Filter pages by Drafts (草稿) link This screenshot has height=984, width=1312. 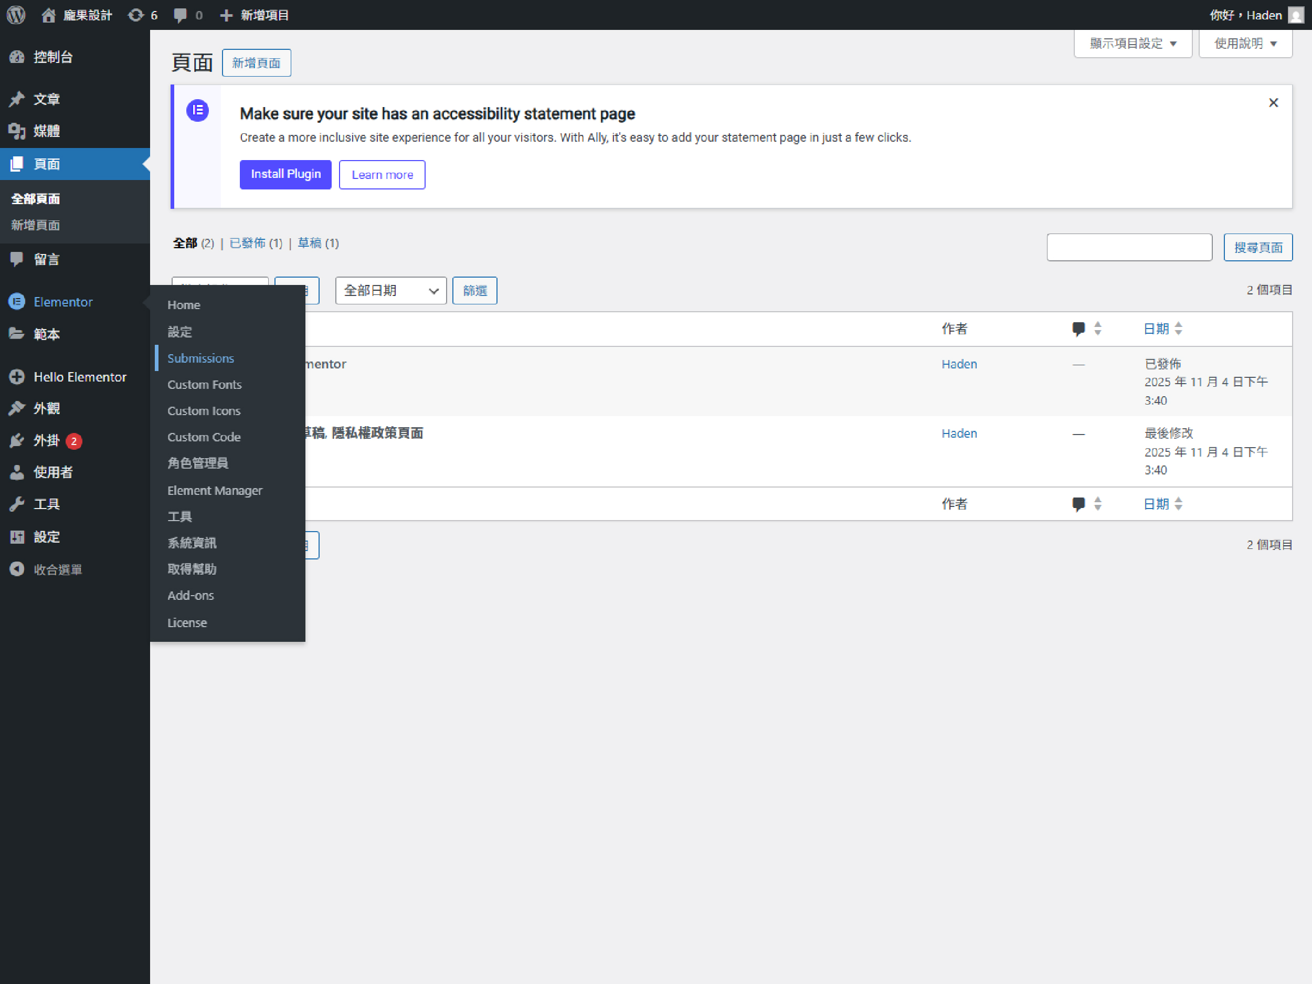pyautogui.click(x=310, y=243)
